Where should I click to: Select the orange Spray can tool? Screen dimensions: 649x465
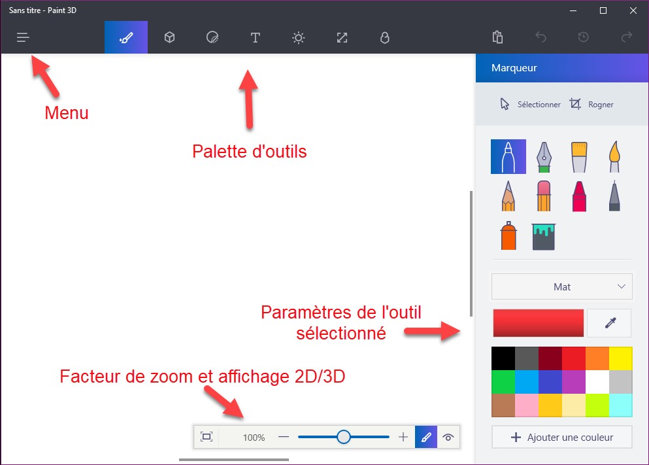(508, 235)
